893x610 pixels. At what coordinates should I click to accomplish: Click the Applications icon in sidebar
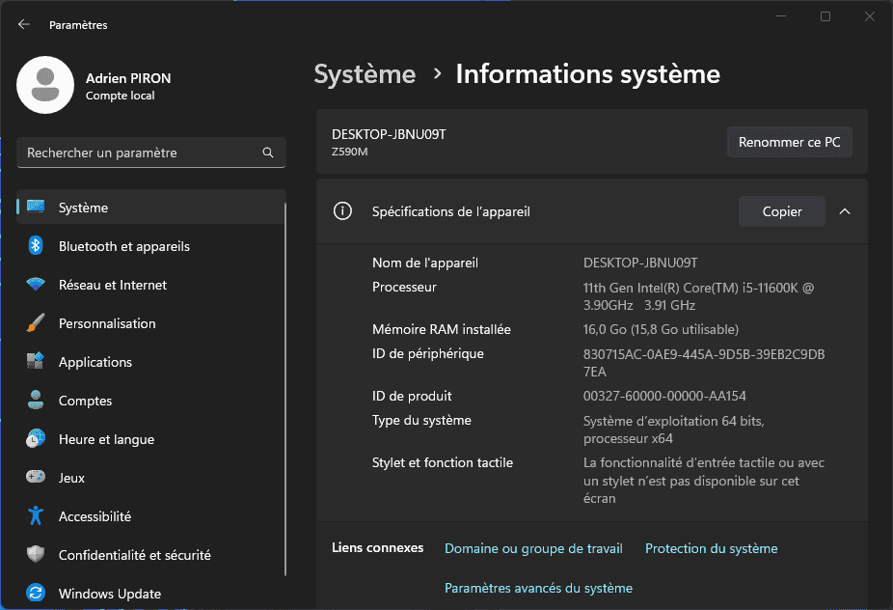coord(36,361)
